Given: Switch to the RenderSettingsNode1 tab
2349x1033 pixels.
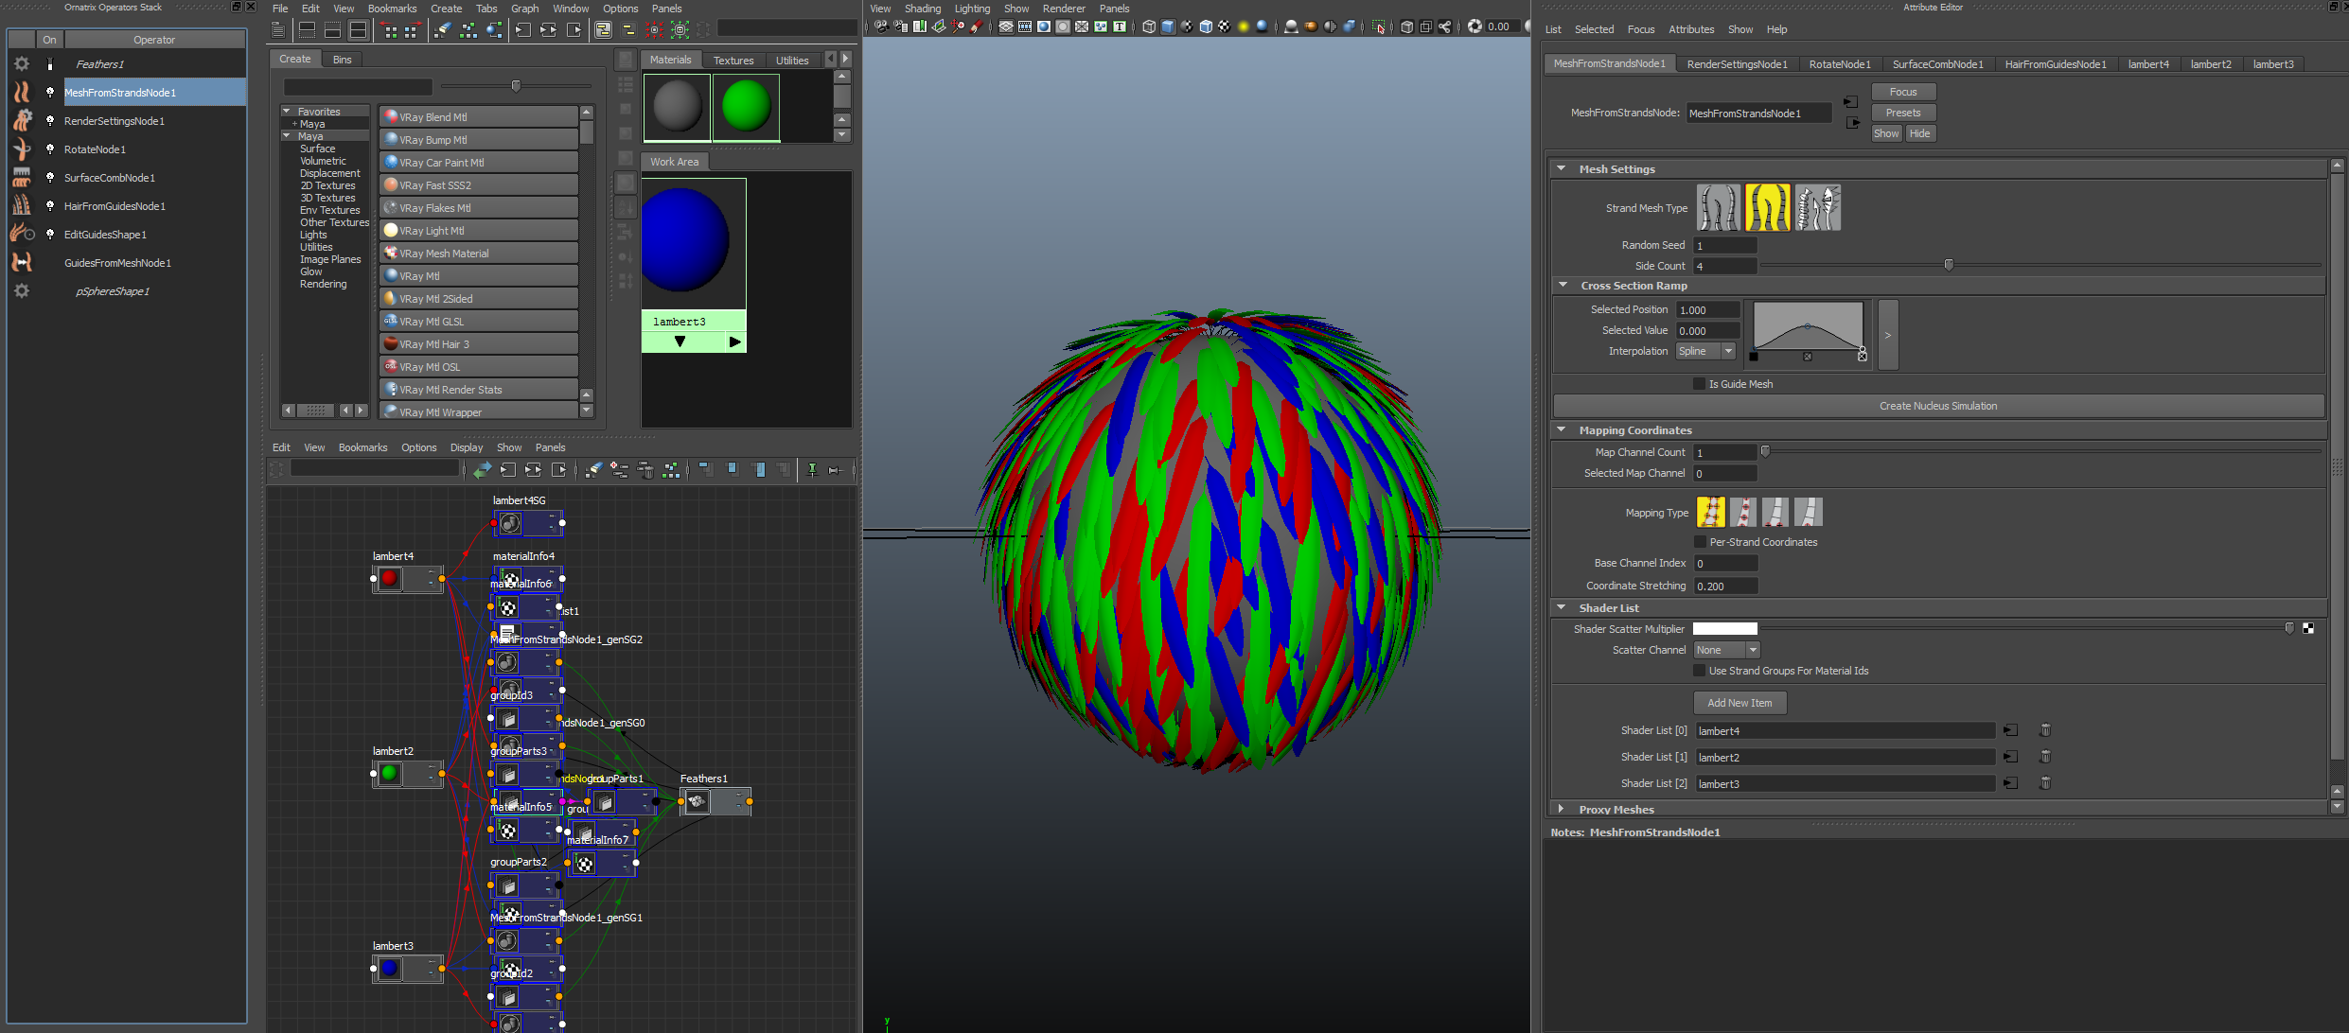Looking at the screenshot, I should point(1737,64).
